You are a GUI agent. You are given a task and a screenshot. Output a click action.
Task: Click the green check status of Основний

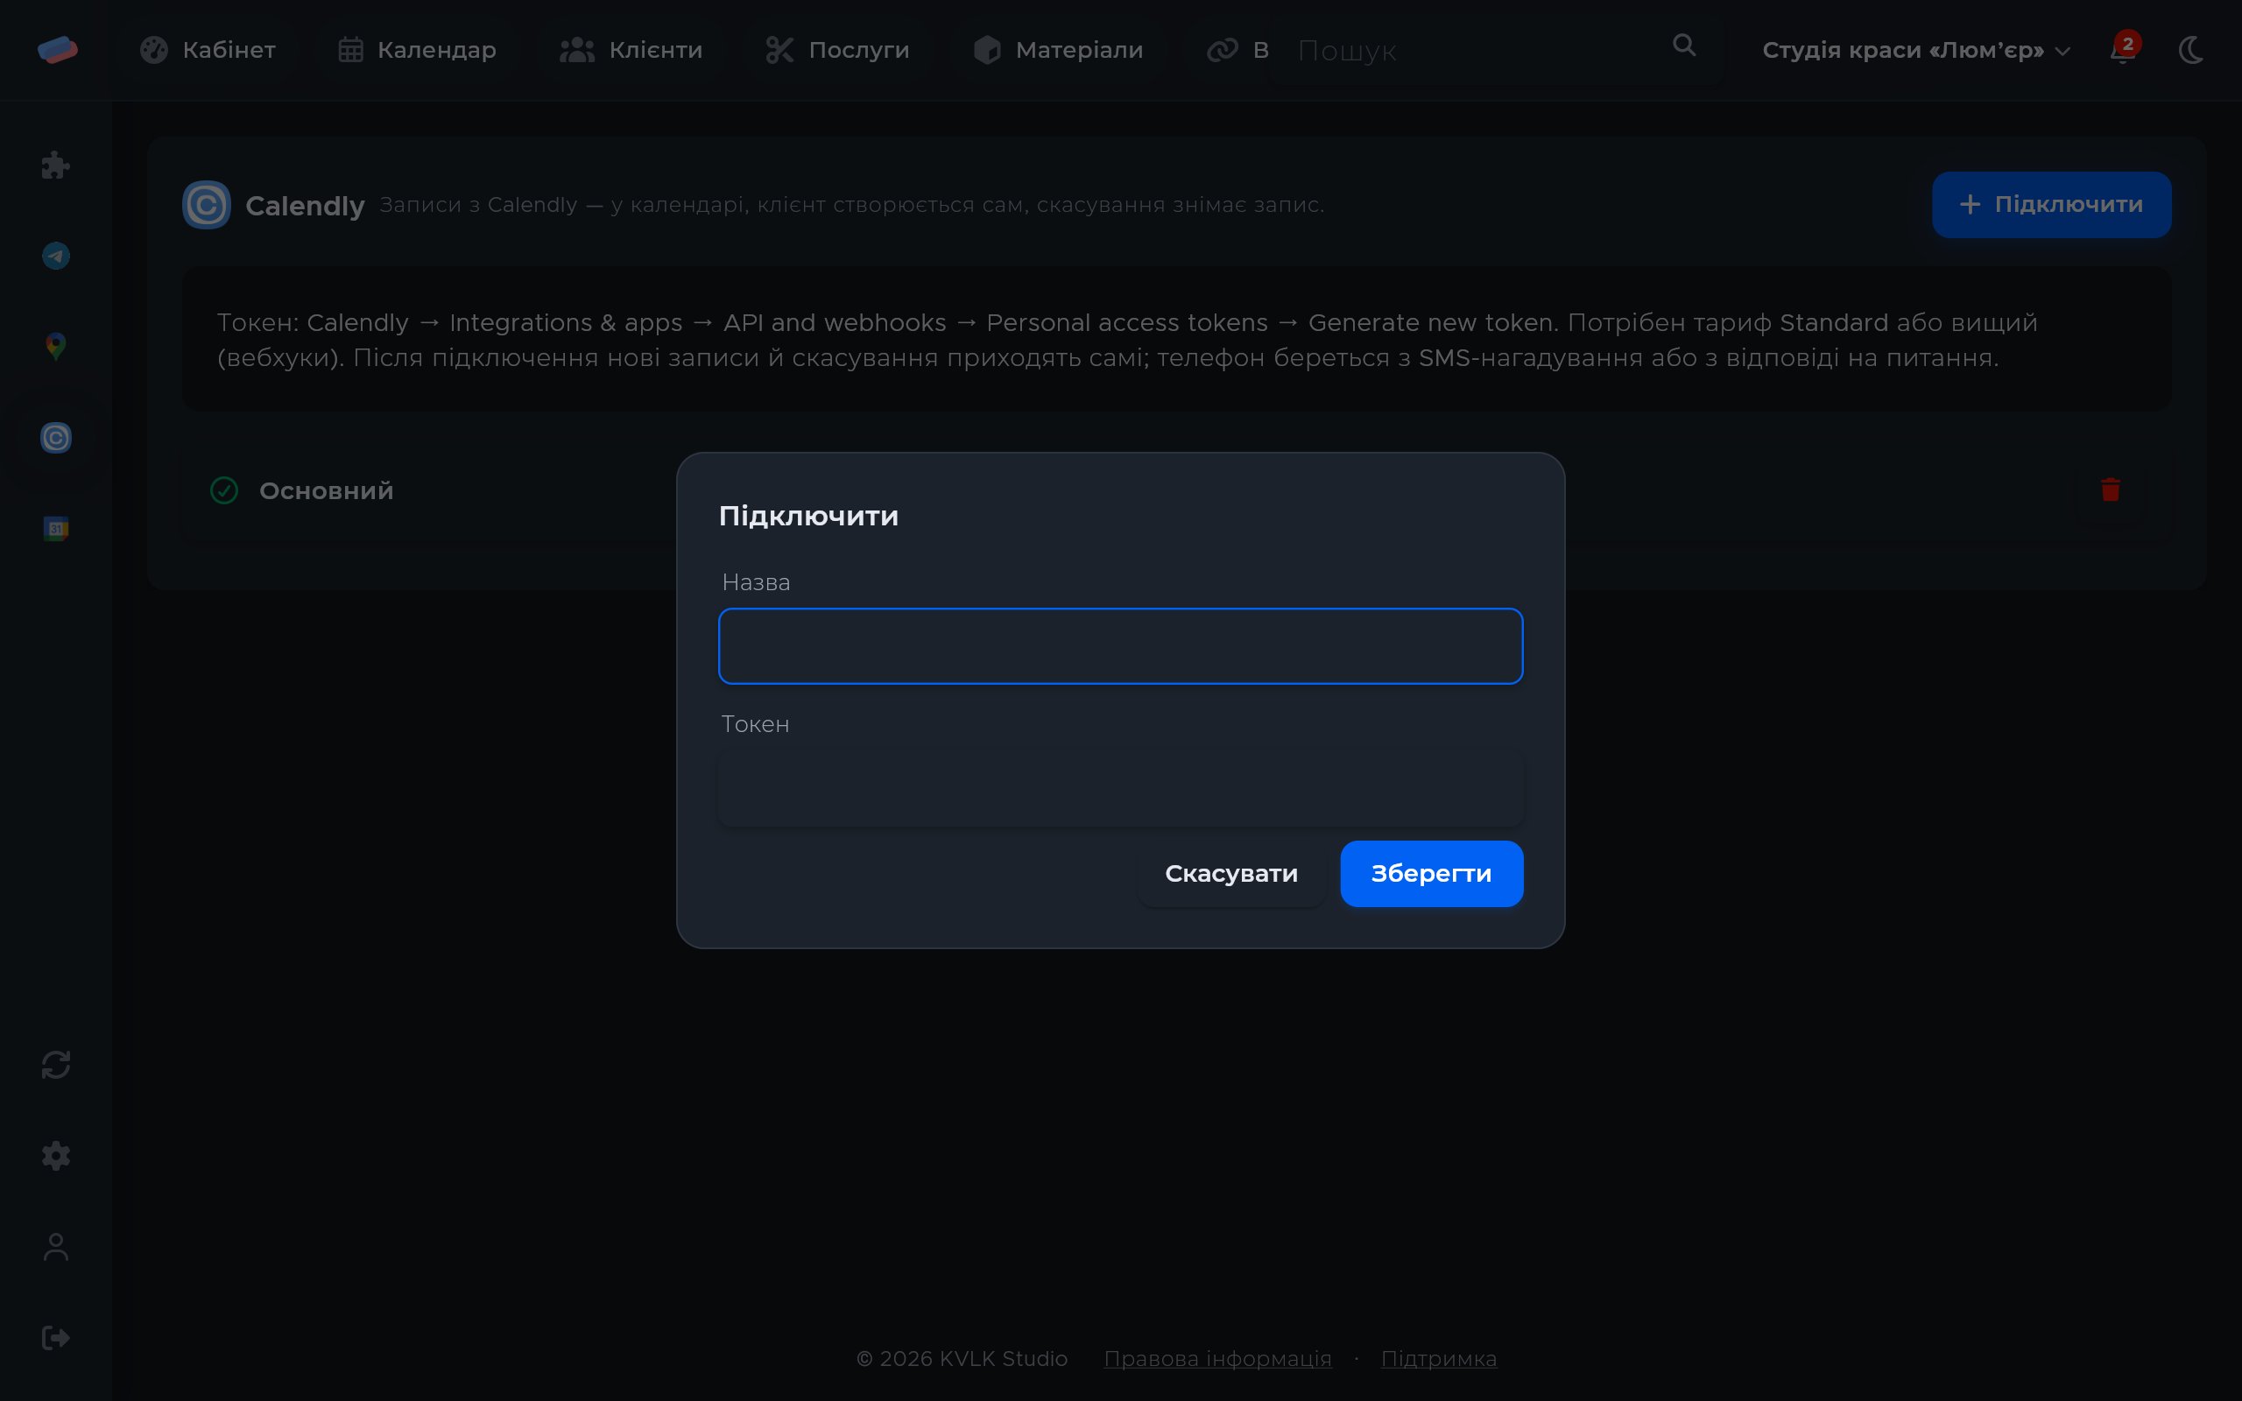tap(224, 490)
